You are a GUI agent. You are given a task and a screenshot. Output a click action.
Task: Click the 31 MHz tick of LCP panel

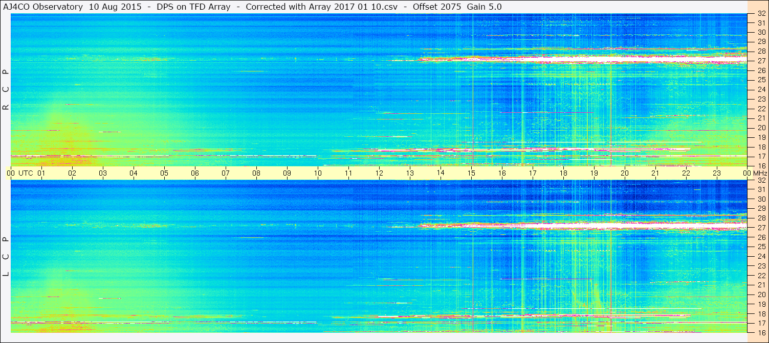pyautogui.click(x=761, y=189)
